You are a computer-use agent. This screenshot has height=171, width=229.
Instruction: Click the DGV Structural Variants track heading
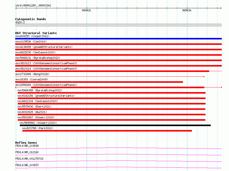[x=36, y=33]
